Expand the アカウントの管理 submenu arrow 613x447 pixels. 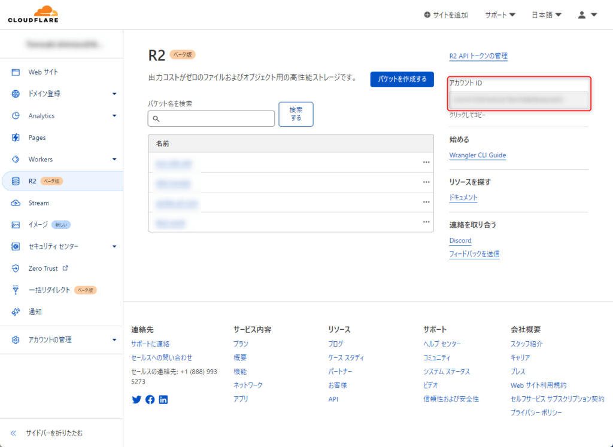114,339
